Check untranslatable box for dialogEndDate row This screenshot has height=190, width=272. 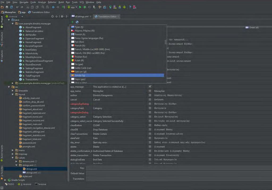(x=150, y=159)
